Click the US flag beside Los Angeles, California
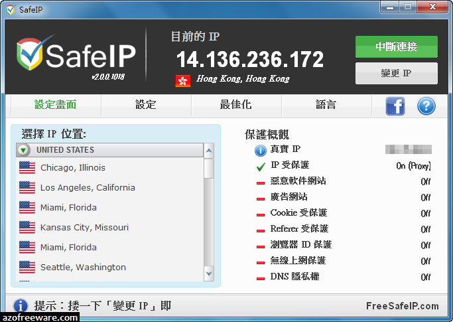 pyautogui.click(x=27, y=187)
